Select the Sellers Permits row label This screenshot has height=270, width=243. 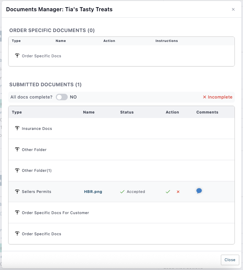coord(36,192)
